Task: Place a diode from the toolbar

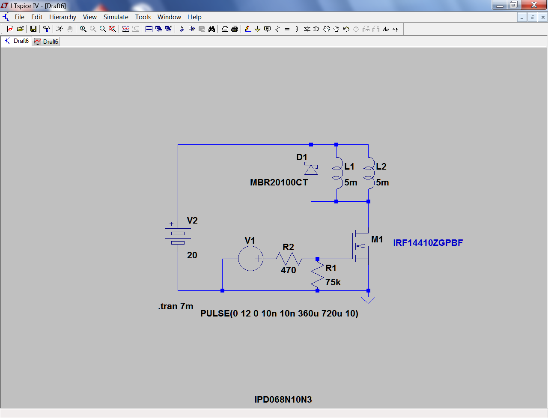Action: click(307, 29)
